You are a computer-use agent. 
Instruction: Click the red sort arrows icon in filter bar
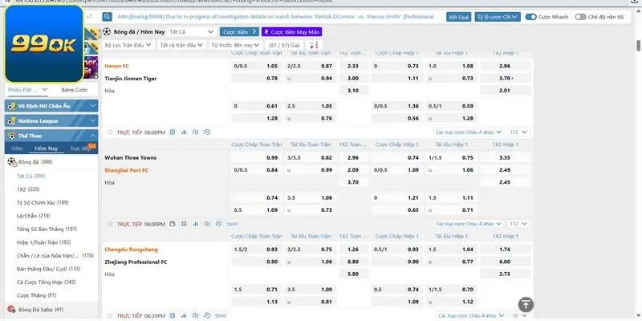[x=314, y=46]
